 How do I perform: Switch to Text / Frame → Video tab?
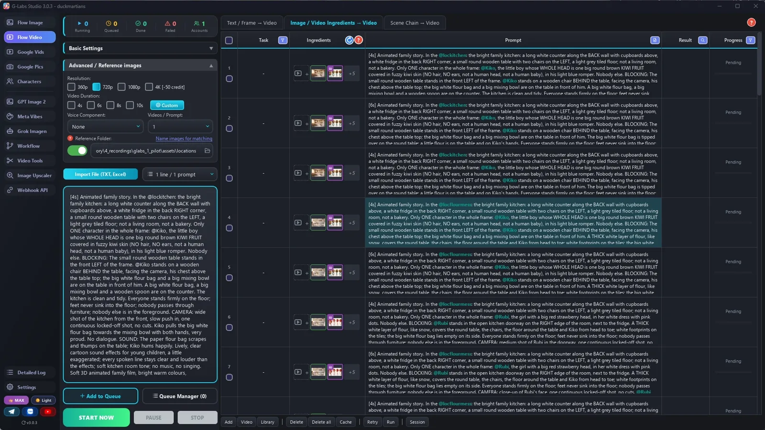(251, 23)
